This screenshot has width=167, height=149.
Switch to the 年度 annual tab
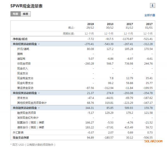(x=15, y=14)
